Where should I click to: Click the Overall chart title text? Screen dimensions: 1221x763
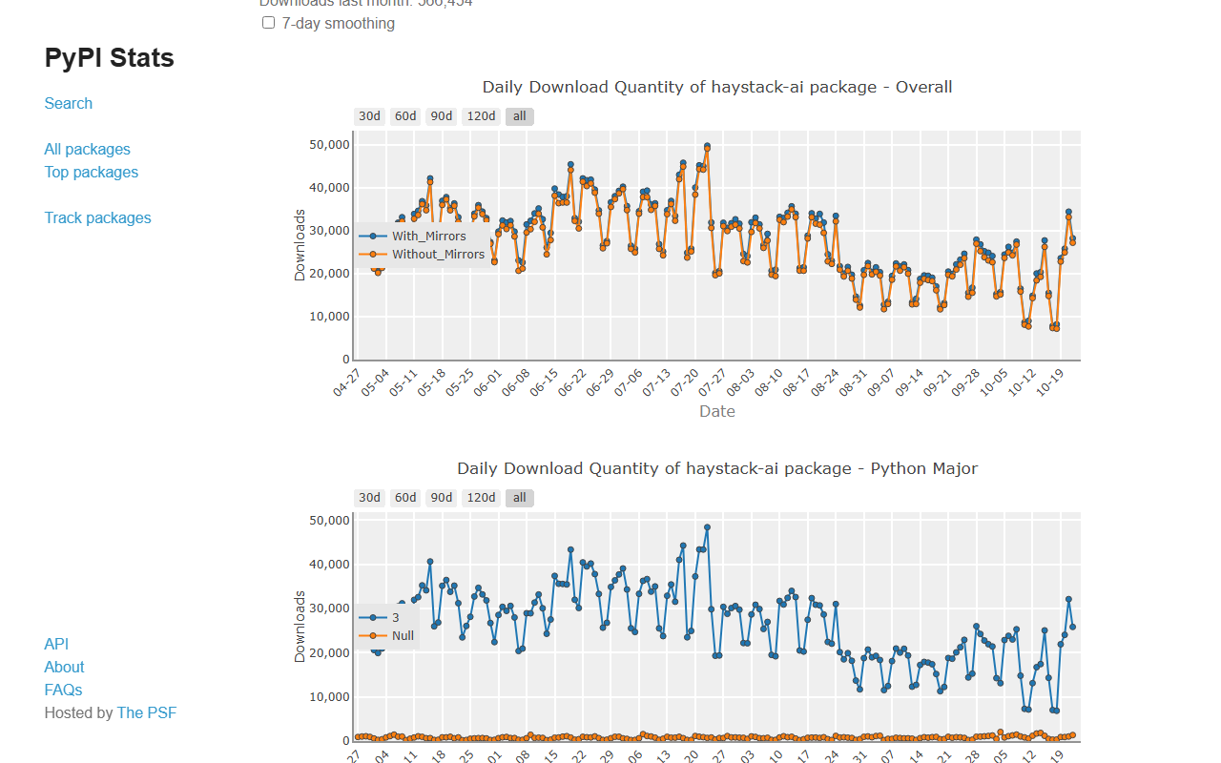pos(717,87)
